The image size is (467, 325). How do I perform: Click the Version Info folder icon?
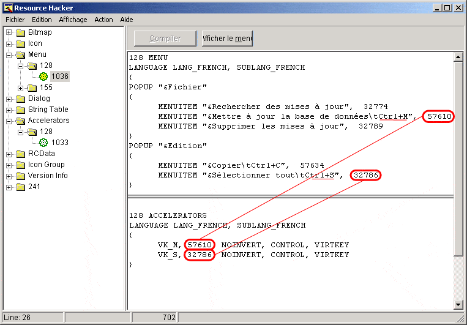(x=21, y=176)
